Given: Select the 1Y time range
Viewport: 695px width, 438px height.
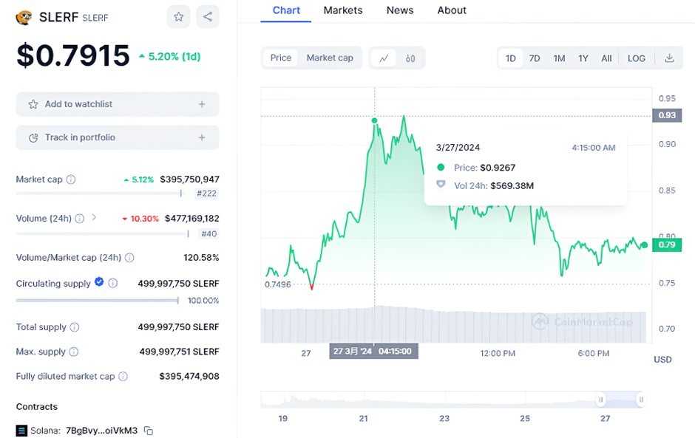Looking at the screenshot, I should [583, 58].
